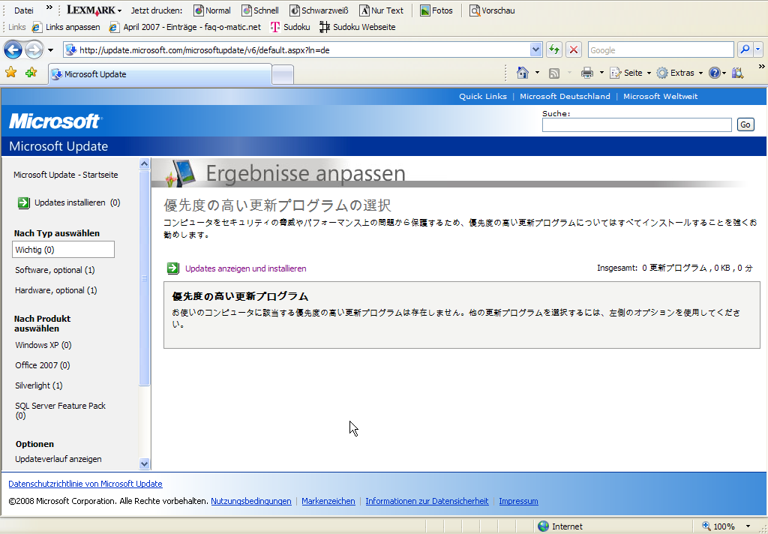Open Datenschutzrichtlinie von Microsoft Update link
768x534 pixels.
pyautogui.click(x=85, y=484)
